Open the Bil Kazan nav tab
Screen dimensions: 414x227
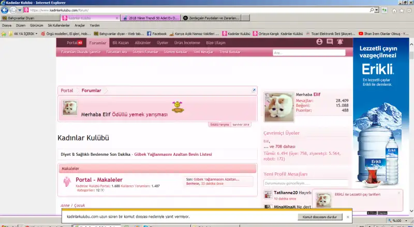point(121,43)
